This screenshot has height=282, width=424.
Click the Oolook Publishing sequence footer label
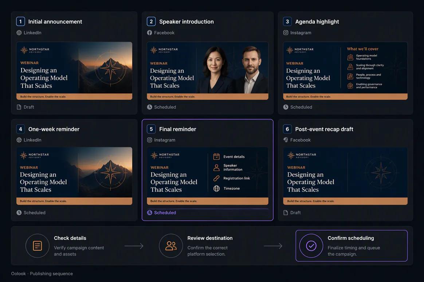click(x=42, y=273)
